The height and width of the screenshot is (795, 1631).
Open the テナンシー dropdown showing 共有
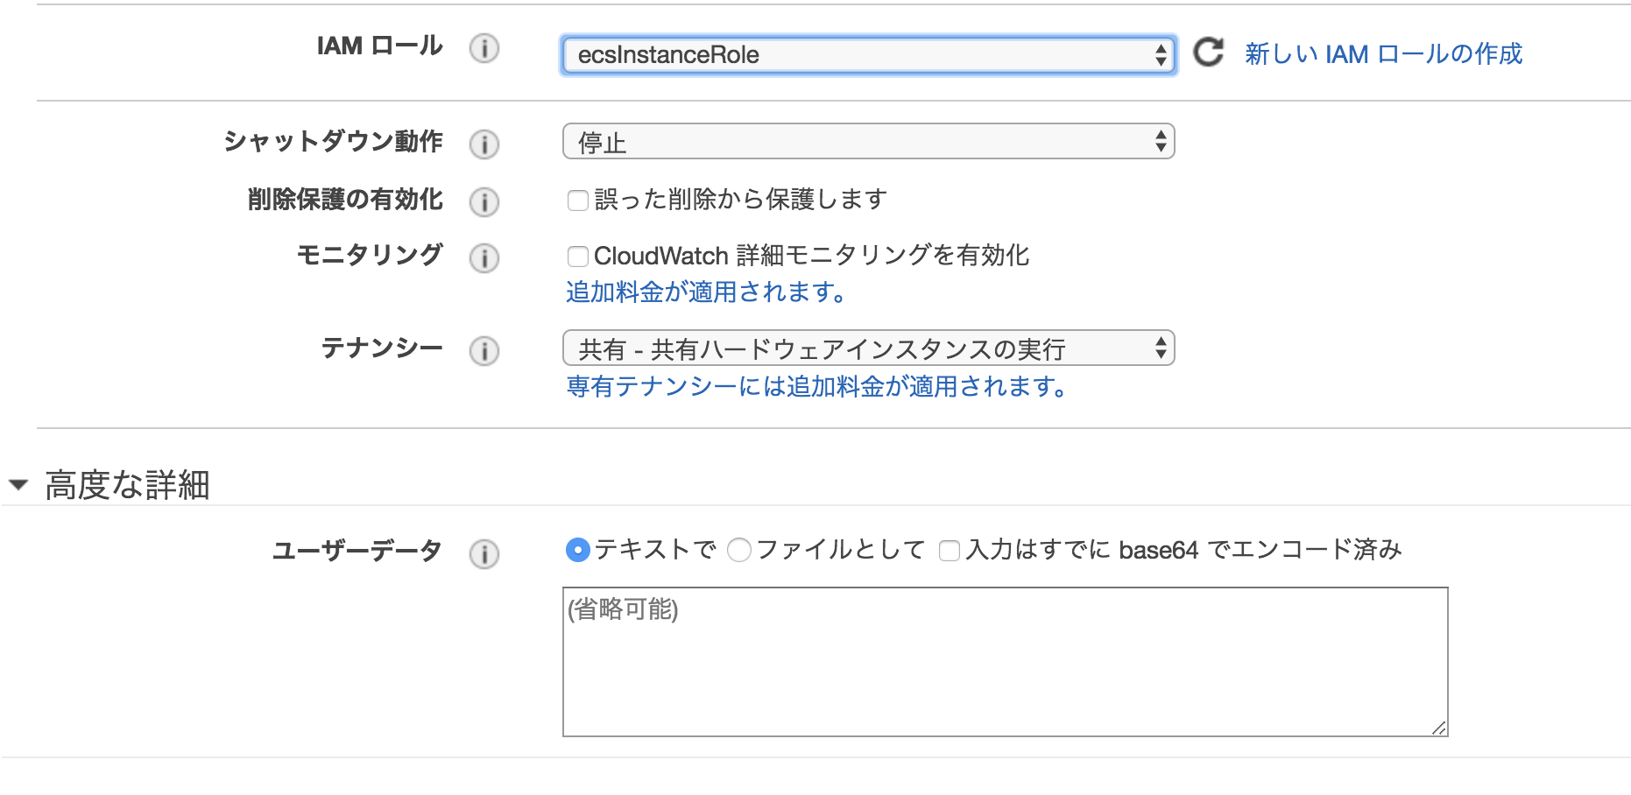tap(868, 348)
